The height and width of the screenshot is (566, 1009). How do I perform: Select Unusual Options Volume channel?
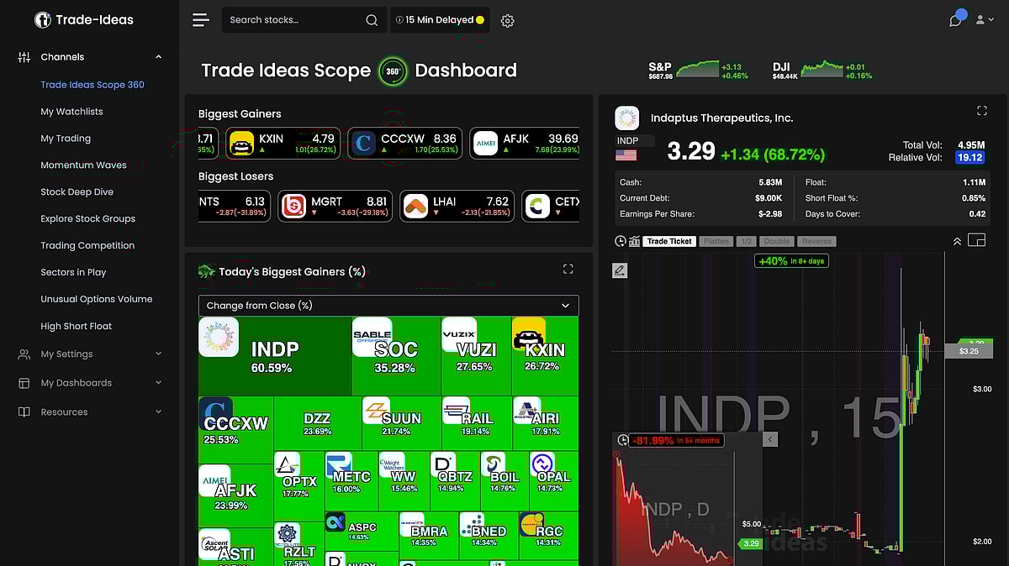pos(96,299)
